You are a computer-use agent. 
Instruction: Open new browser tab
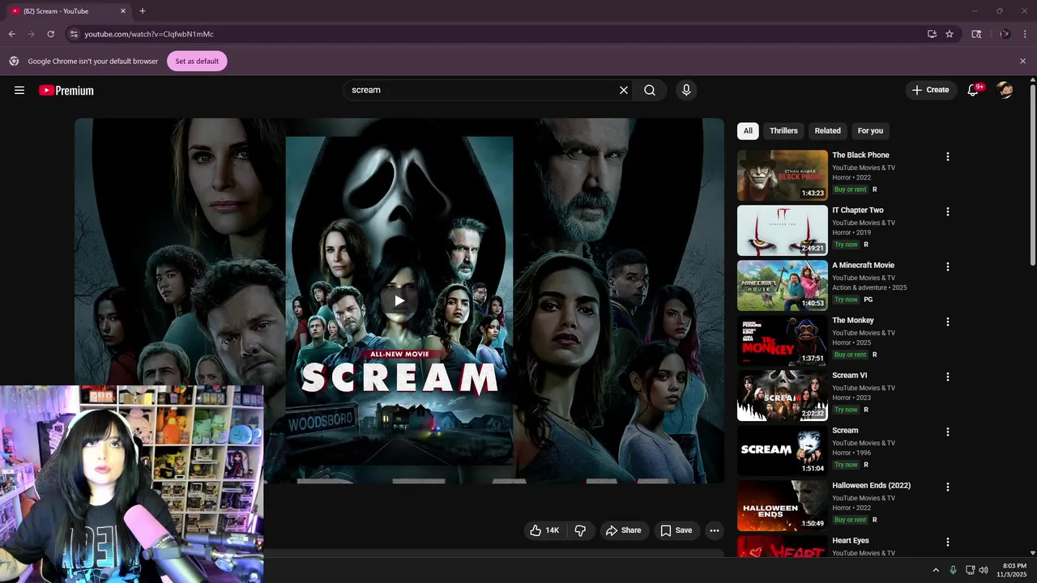pyautogui.click(x=143, y=11)
